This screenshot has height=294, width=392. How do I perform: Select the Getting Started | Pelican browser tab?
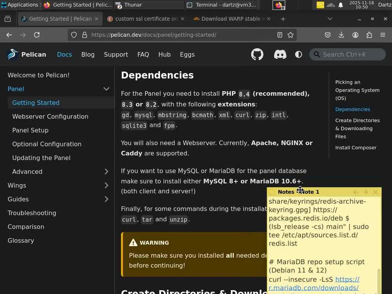click(60, 19)
